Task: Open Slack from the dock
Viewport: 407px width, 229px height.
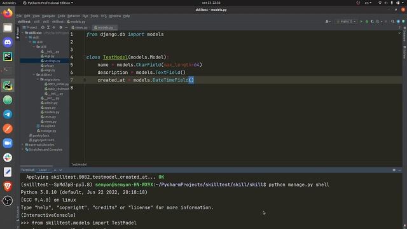Action: (x=8, y=158)
